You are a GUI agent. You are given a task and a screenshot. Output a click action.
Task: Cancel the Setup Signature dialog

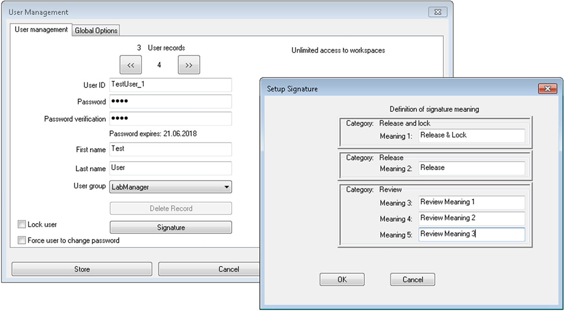tap(413, 280)
